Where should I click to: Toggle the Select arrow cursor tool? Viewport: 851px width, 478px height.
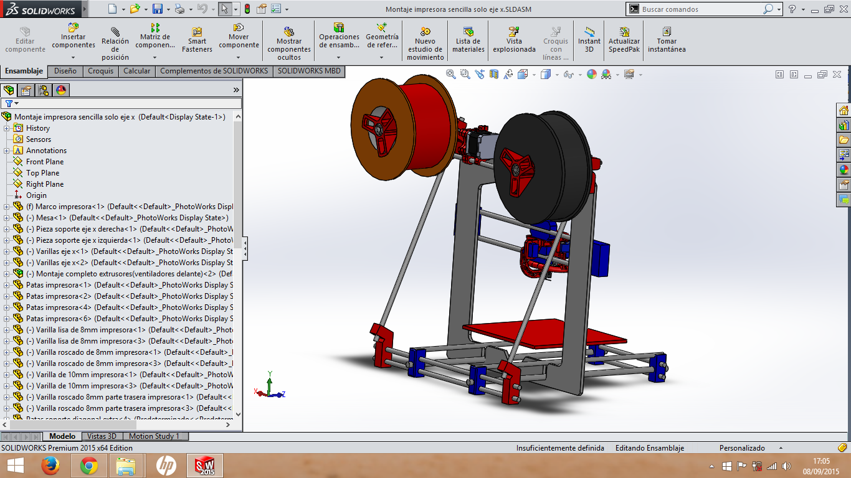[225, 9]
